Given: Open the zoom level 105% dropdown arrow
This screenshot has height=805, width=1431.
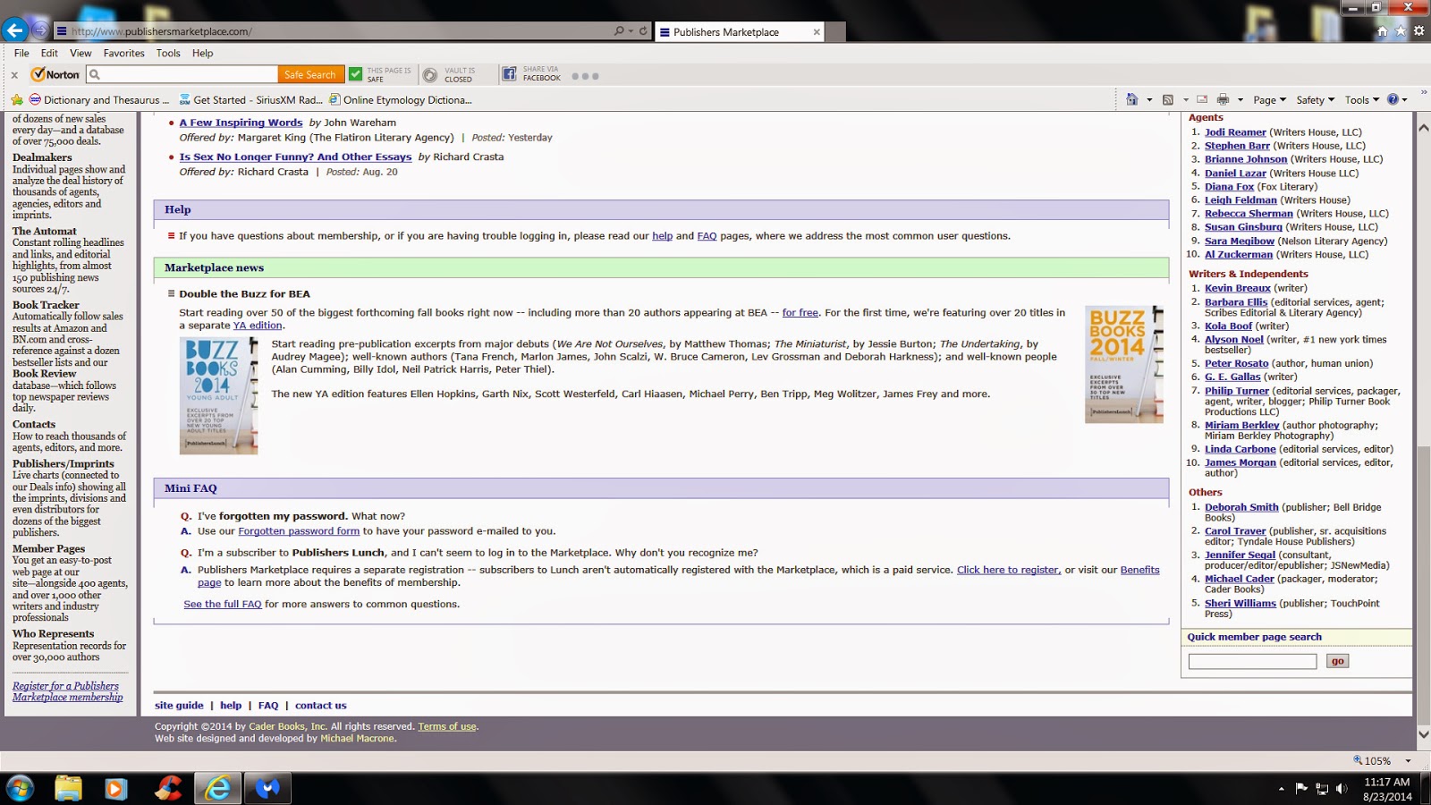Looking at the screenshot, I should pyautogui.click(x=1408, y=761).
